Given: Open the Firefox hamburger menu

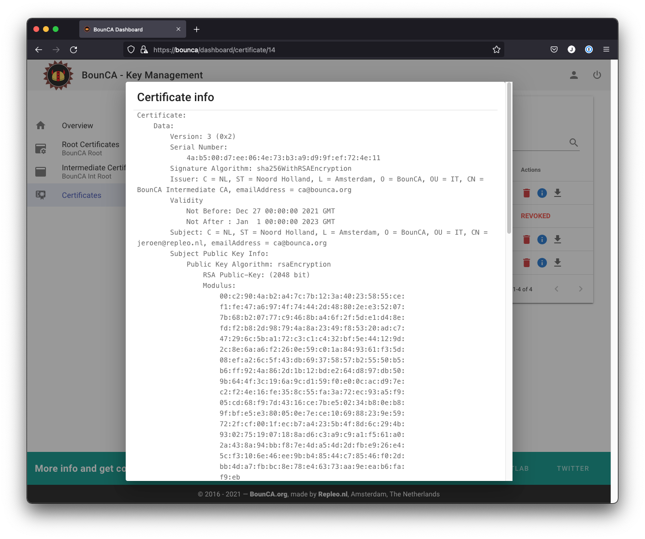Looking at the screenshot, I should click(x=606, y=49).
